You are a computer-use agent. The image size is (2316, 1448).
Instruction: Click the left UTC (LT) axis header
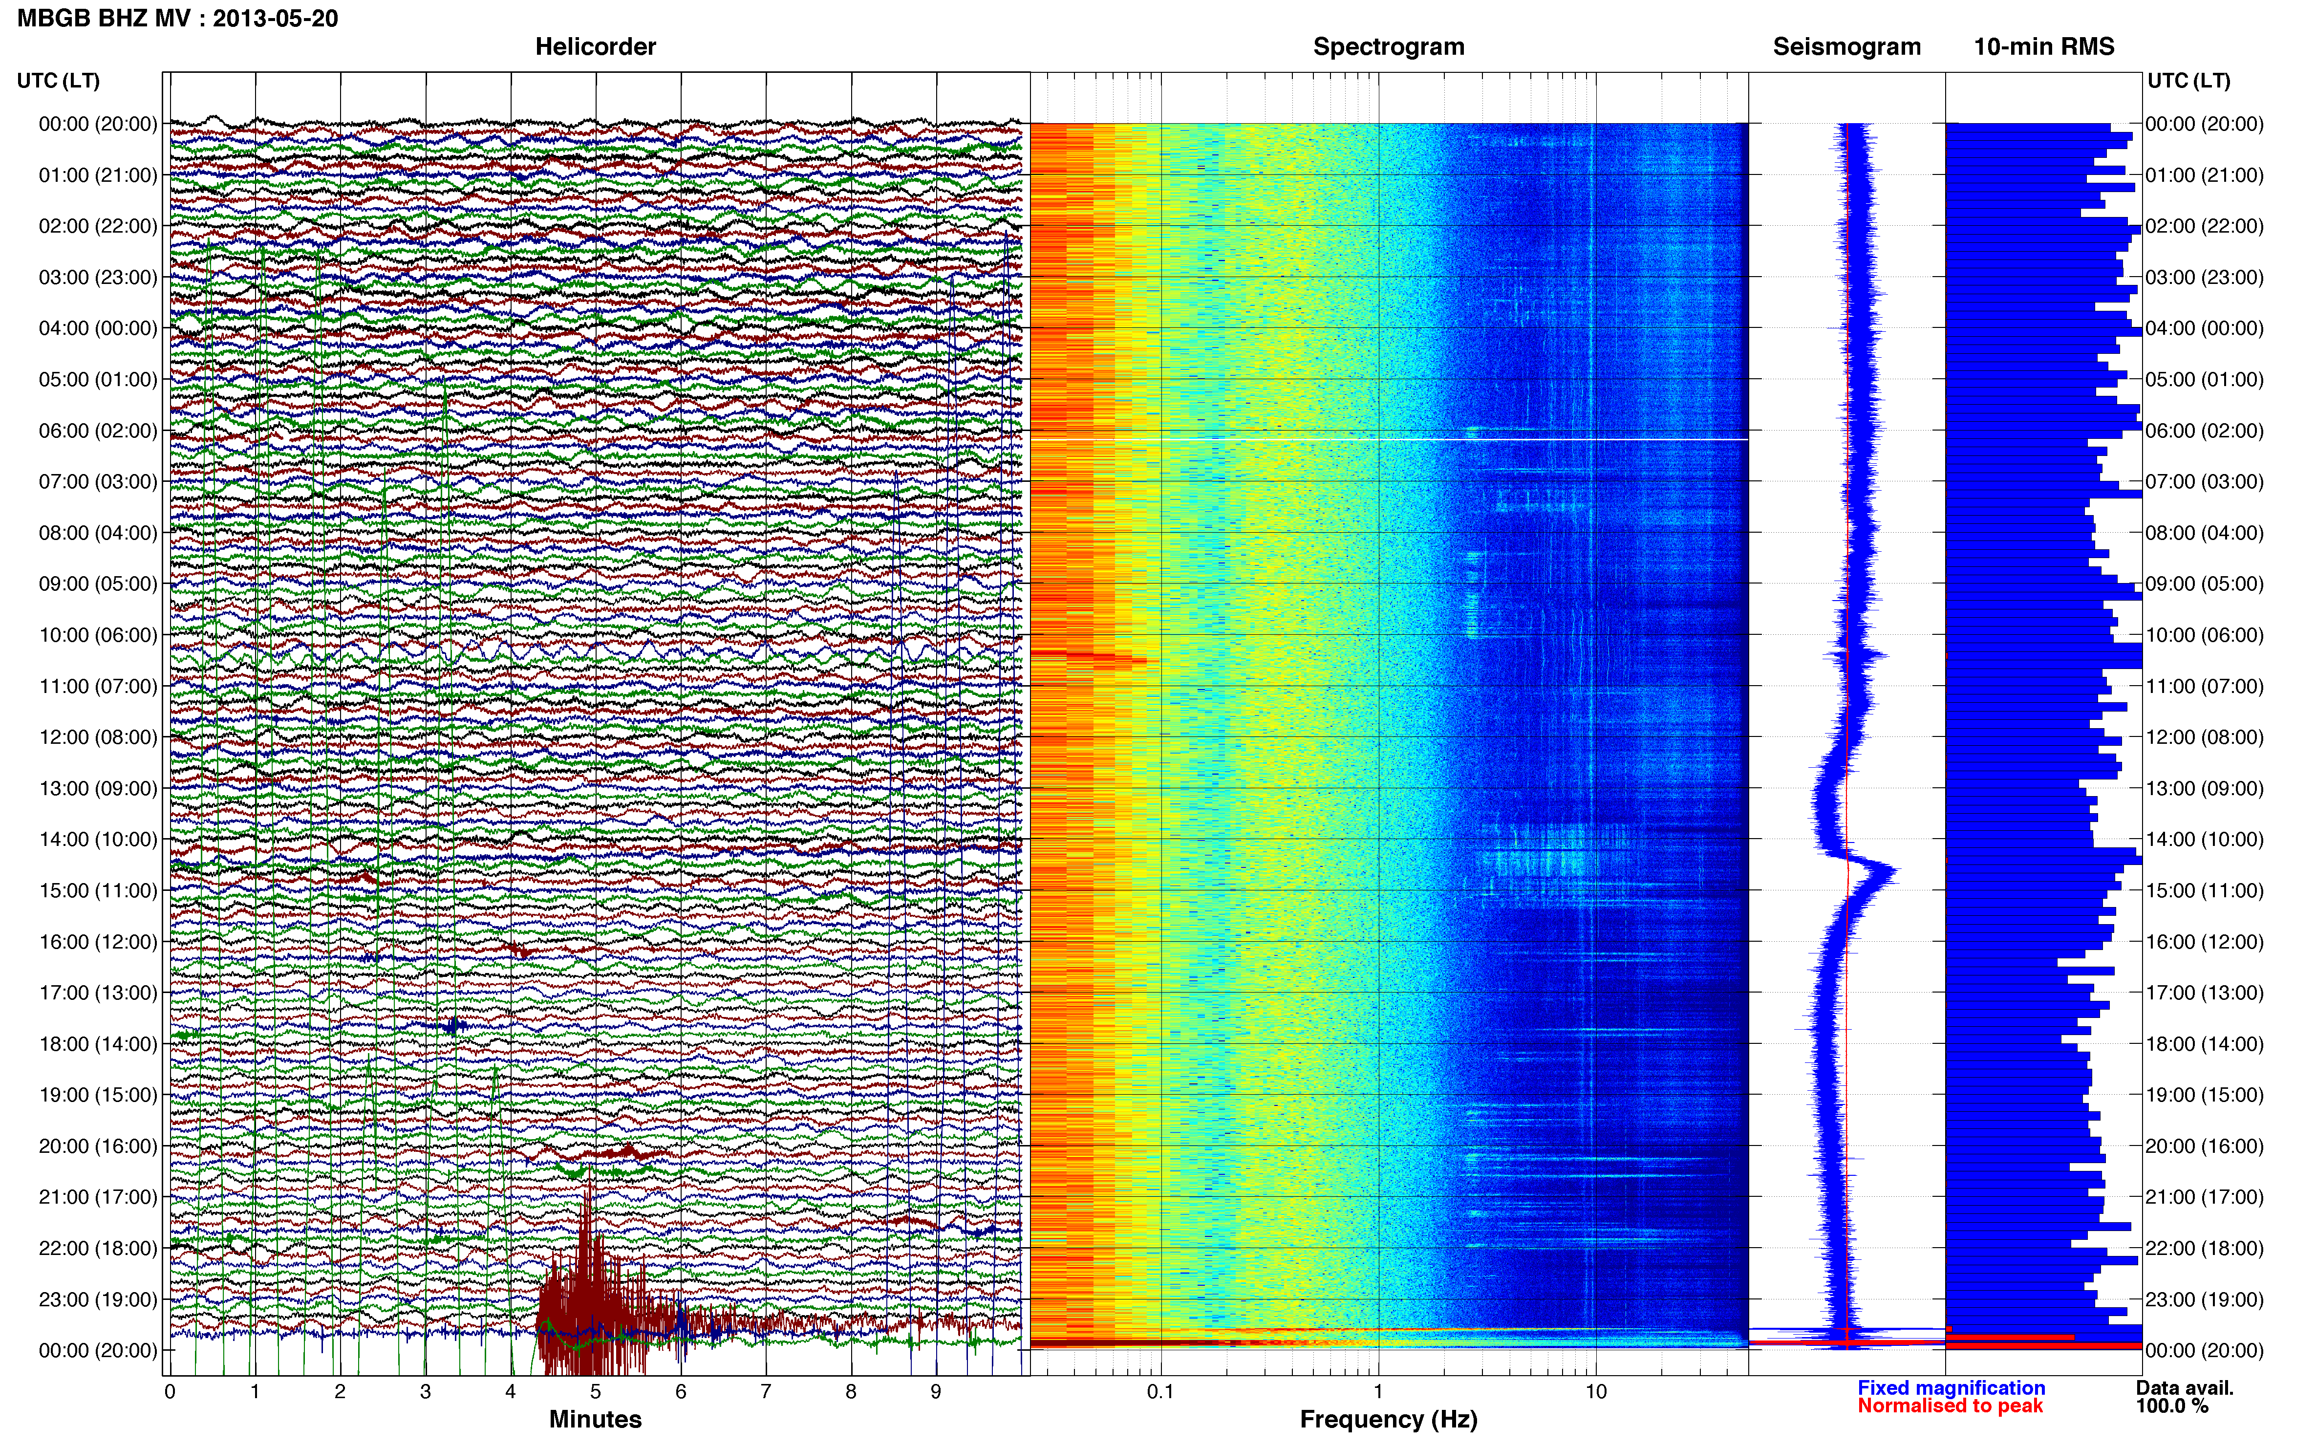click(59, 81)
